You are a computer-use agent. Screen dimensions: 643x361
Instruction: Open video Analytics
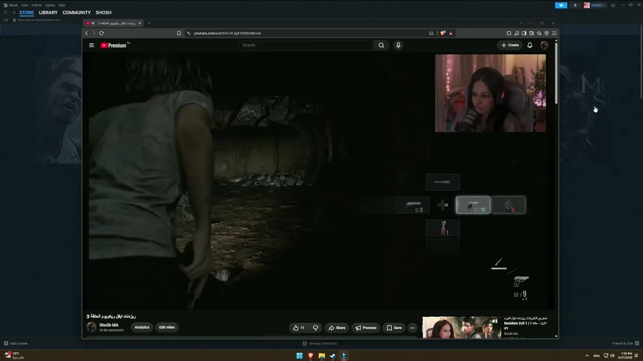coord(142,327)
